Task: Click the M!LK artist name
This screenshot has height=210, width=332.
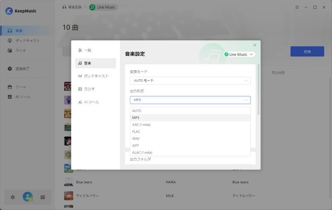Action: pos(170,196)
